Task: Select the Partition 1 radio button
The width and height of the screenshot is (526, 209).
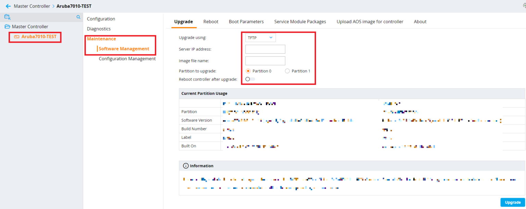Action: (x=287, y=71)
